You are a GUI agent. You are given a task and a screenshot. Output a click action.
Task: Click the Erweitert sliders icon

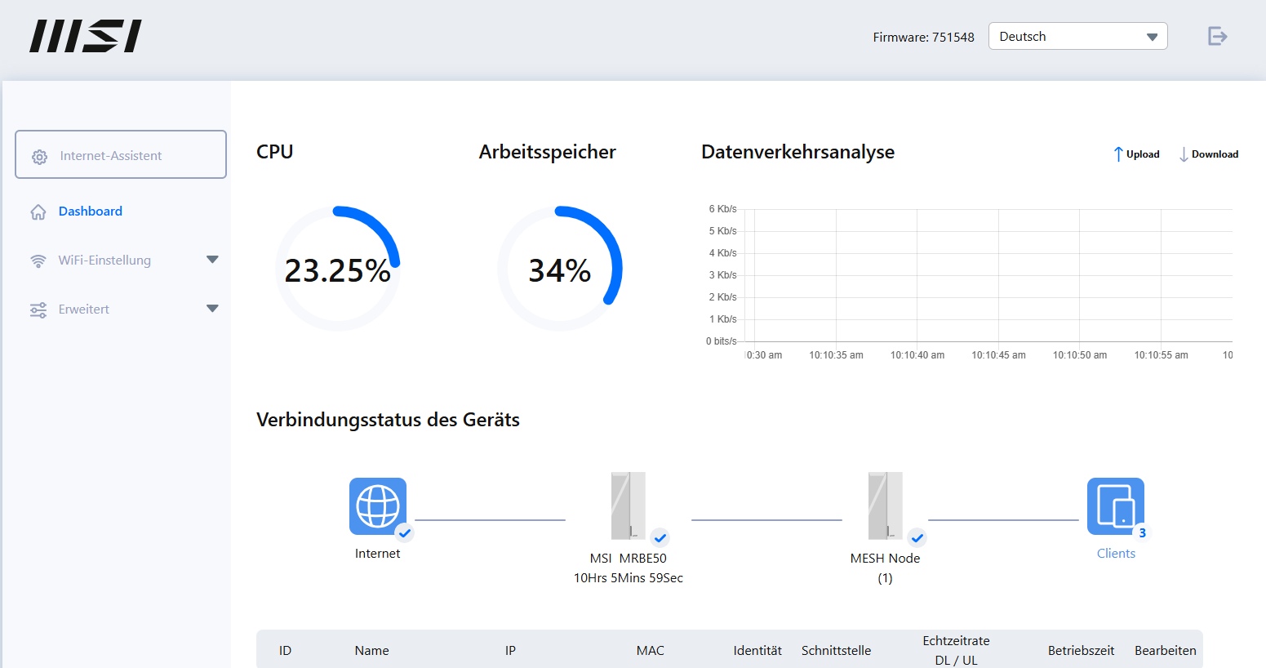coord(38,310)
